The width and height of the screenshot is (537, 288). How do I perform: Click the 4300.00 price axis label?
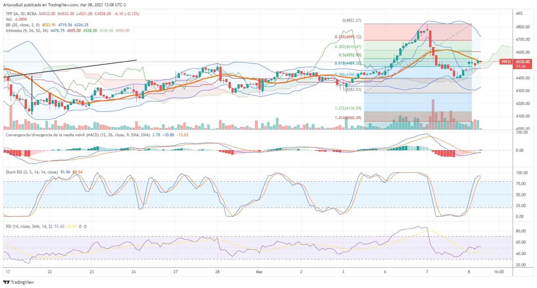[523, 91]
